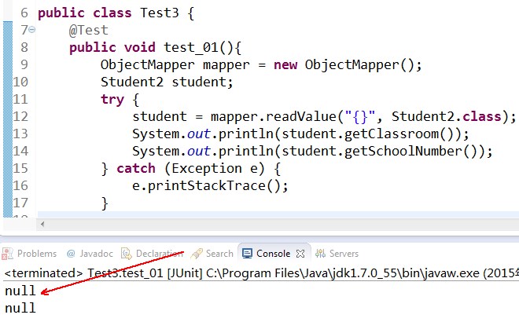Screen dimensions: 519x322
Task: Click getSchoolNumber in line 14
Action: pos(403,152)
